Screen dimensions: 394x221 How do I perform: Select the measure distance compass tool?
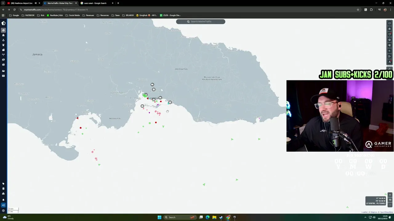[x=389, y=62]
